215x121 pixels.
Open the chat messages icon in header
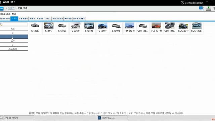click(x=201, y=8)
